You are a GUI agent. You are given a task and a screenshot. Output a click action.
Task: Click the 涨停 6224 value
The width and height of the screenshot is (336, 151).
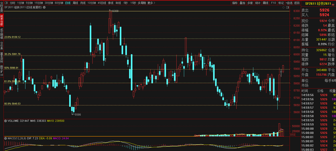tap(323, 64)
